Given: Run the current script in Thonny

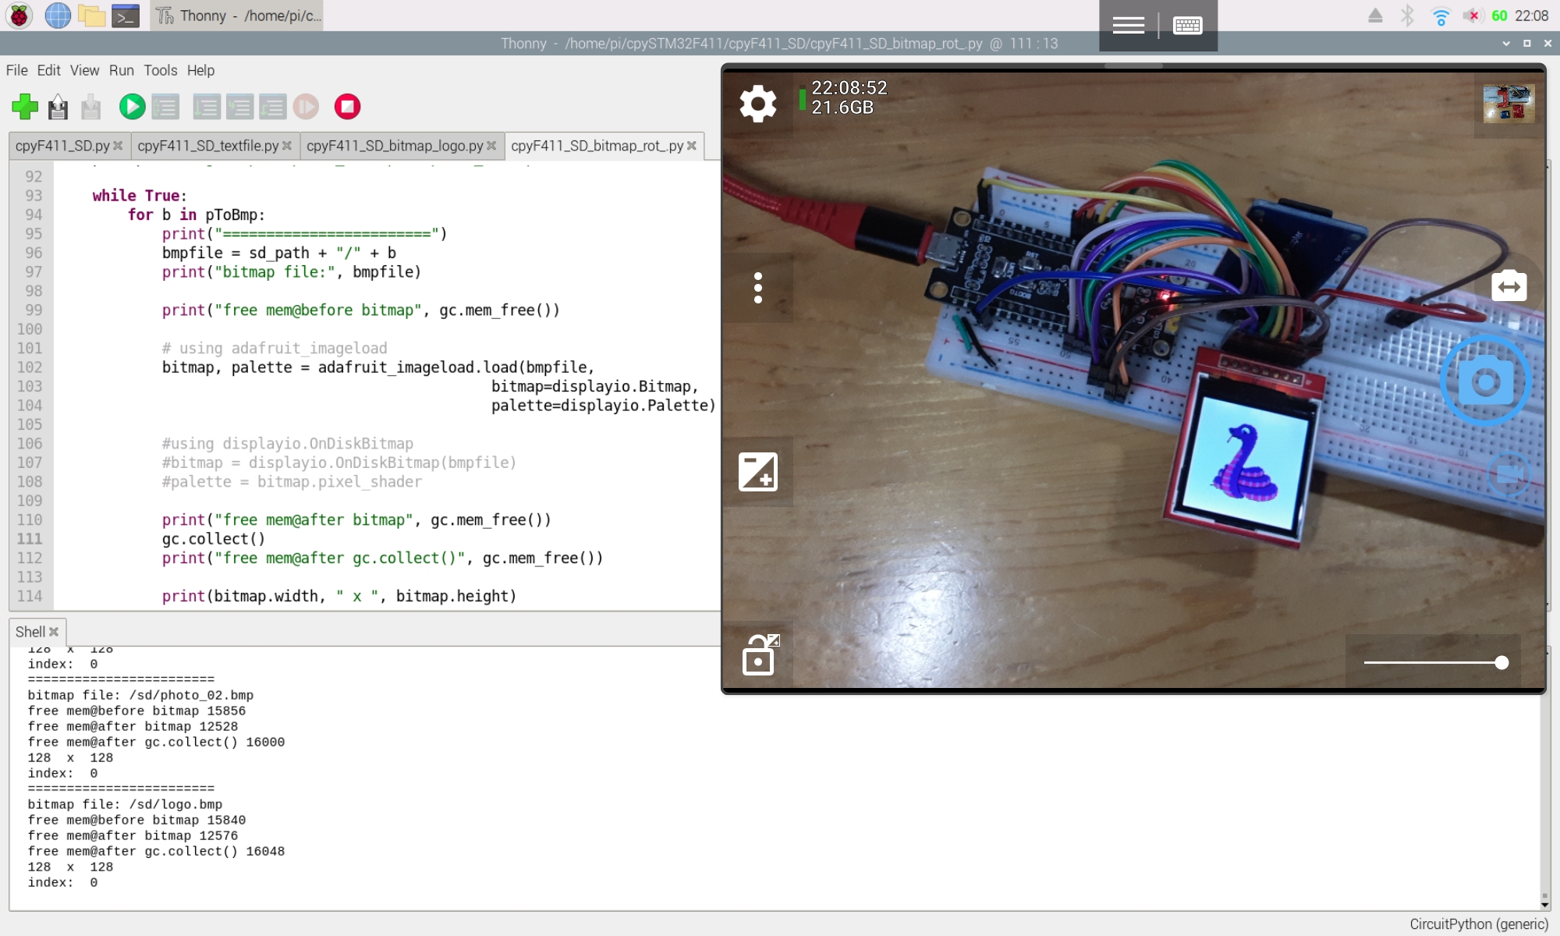Looking at the screenshot, I should click(x=131, y=107).
